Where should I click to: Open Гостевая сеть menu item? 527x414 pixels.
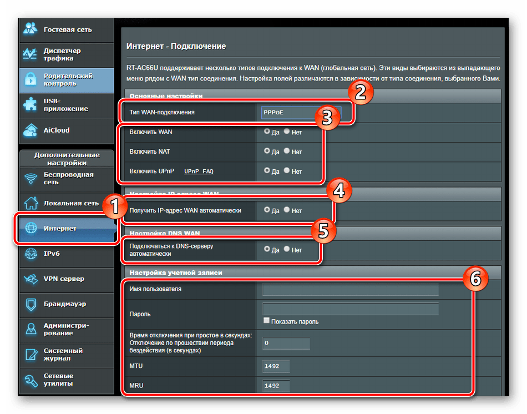(67, 29)
